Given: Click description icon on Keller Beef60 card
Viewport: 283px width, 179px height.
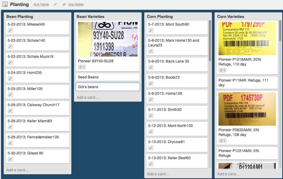Looking at the screenshot, I should [151, 164].
